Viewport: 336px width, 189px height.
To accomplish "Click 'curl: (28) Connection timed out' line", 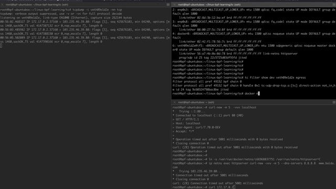I will (218, 183).
